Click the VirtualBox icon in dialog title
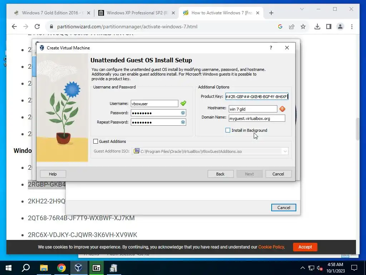The height and width of the screenshot is (275, 366). (x=42, y=48)
